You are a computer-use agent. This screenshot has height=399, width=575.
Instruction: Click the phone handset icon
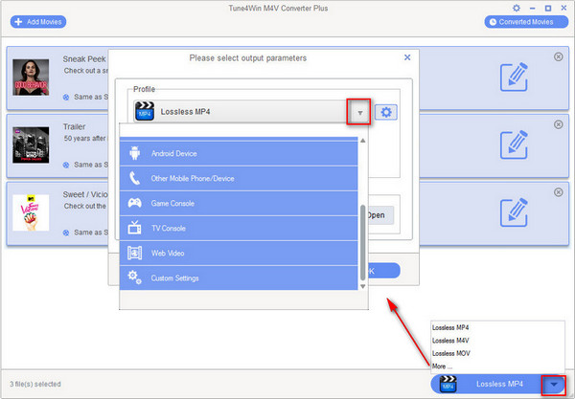click(x=134, y=178)
